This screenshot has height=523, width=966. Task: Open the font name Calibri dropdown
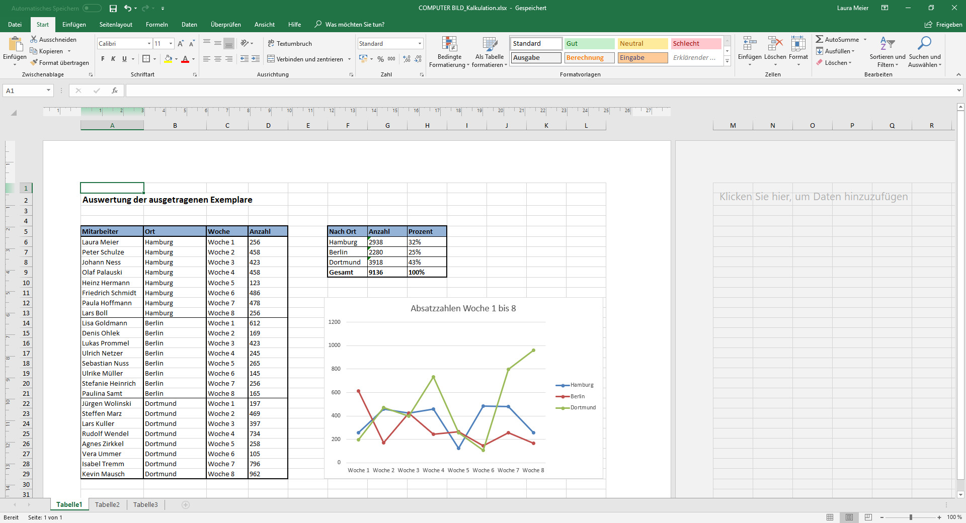coord(149,44)
